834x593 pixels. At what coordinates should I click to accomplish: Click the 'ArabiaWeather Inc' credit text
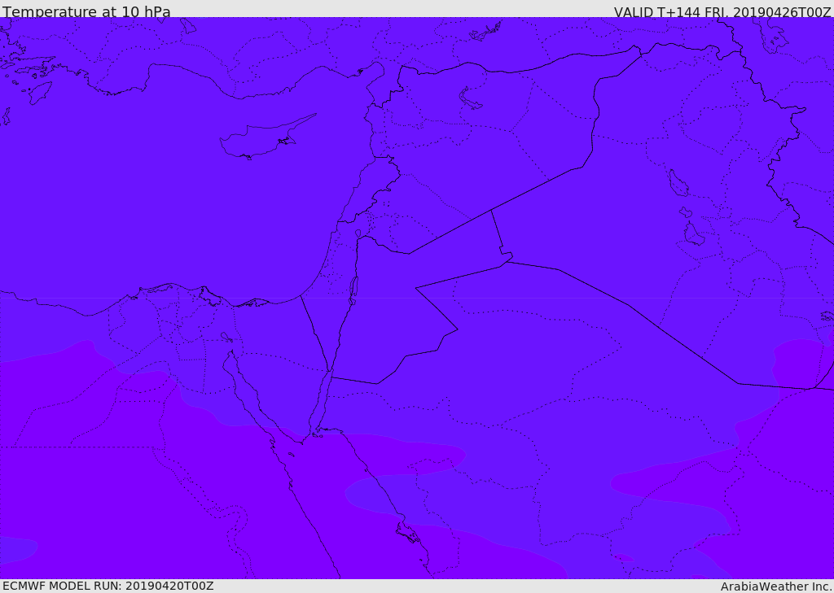[775, 586]
